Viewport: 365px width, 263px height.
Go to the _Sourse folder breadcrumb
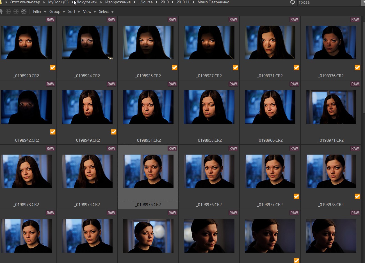click(145, 2)
